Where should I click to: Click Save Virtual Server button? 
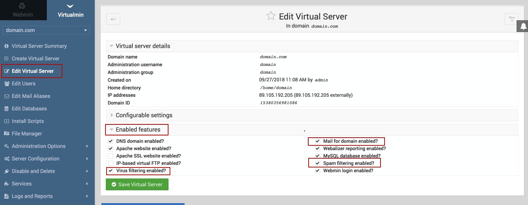(x=137, y=184)
